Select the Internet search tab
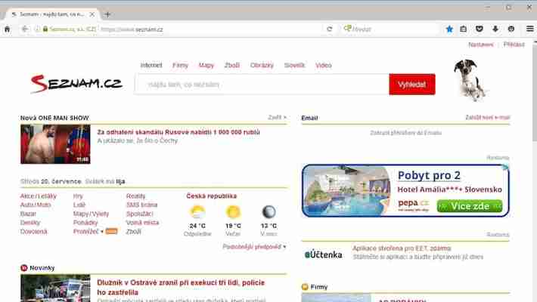Viewport: 537px width, 302px height. point(151,65)
